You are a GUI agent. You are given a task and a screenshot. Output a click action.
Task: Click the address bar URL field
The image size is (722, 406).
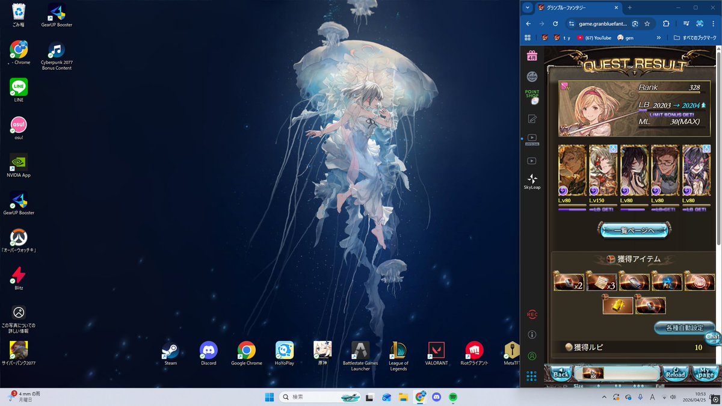[603, 23]
